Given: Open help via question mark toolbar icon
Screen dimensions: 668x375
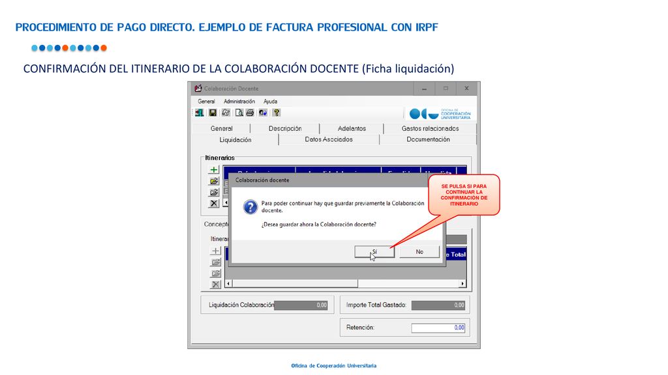Looking at the screenshot, I should click(277, 113).
